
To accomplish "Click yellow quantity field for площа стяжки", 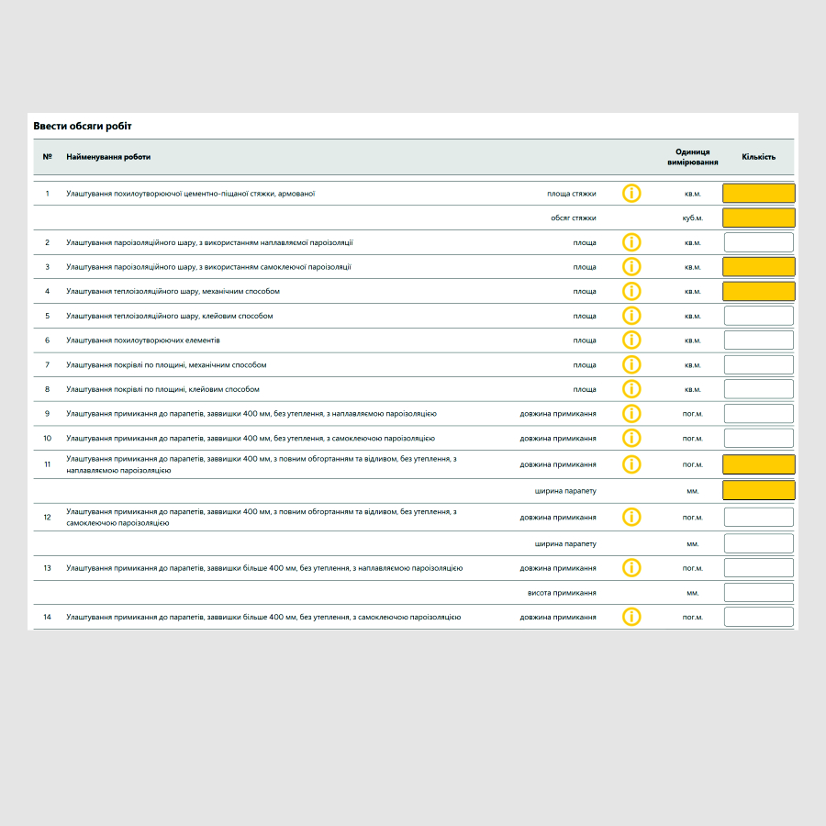I will pos(758,194).
